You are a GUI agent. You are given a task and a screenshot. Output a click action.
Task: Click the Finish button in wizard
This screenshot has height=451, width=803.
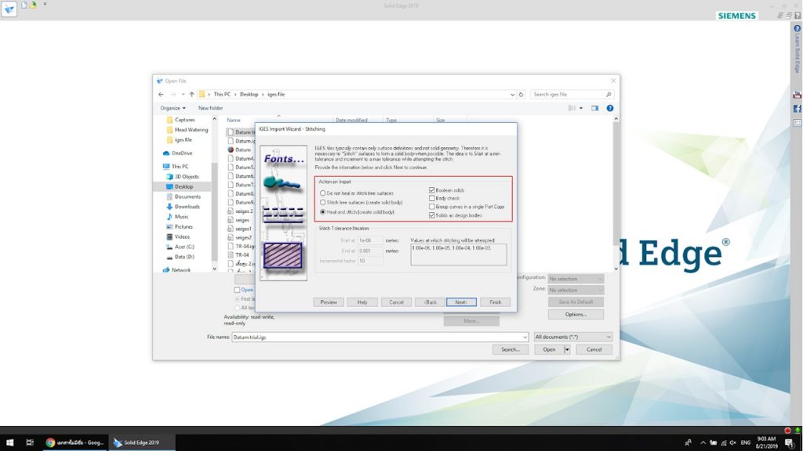(x=496, y=302)
